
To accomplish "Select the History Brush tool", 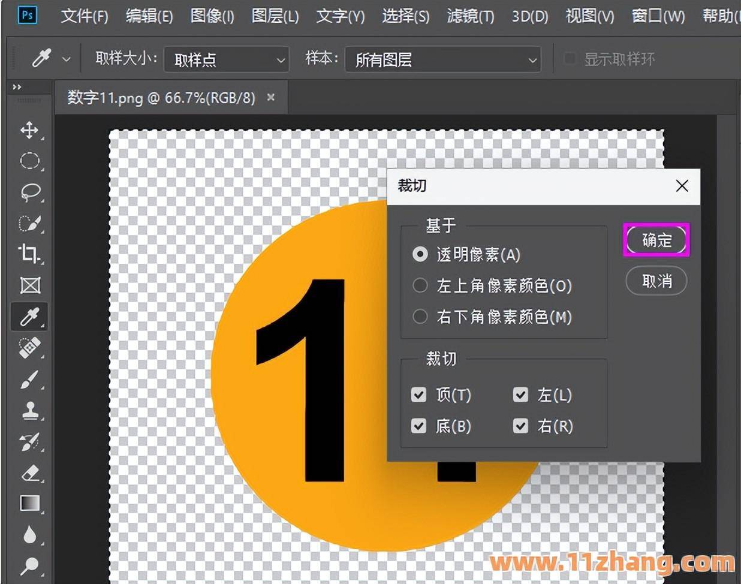I will [29, 442].
